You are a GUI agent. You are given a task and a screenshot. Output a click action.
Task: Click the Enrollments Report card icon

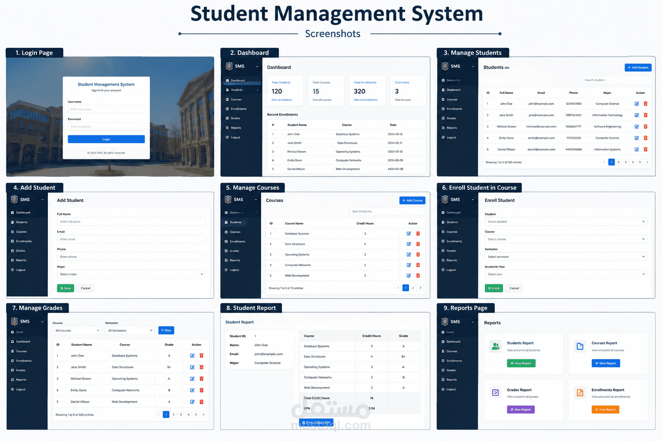point(580,393)
